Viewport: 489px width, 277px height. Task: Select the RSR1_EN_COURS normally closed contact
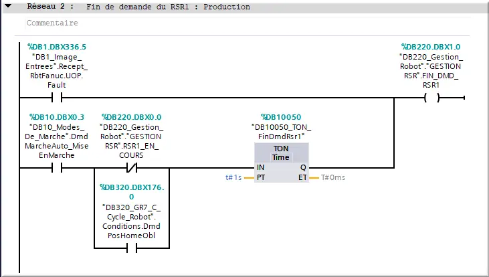click(x=132, y=168)
